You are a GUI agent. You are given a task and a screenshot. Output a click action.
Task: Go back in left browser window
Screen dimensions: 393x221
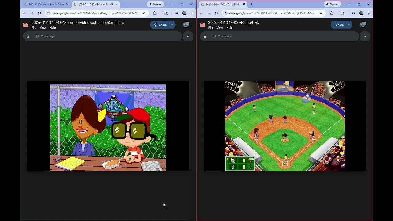[x=25, y=13]
